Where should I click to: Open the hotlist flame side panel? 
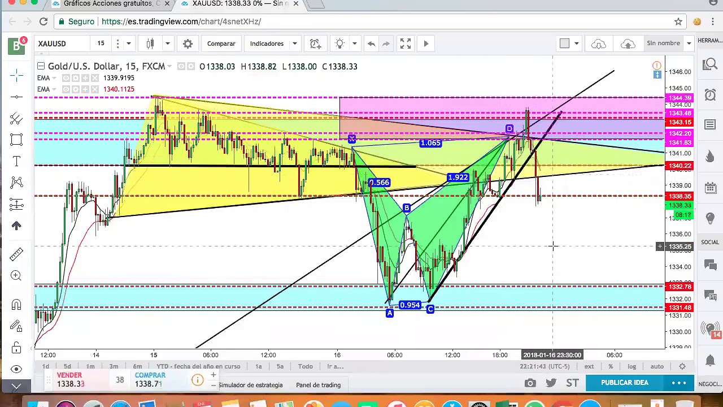click(710, 157)
